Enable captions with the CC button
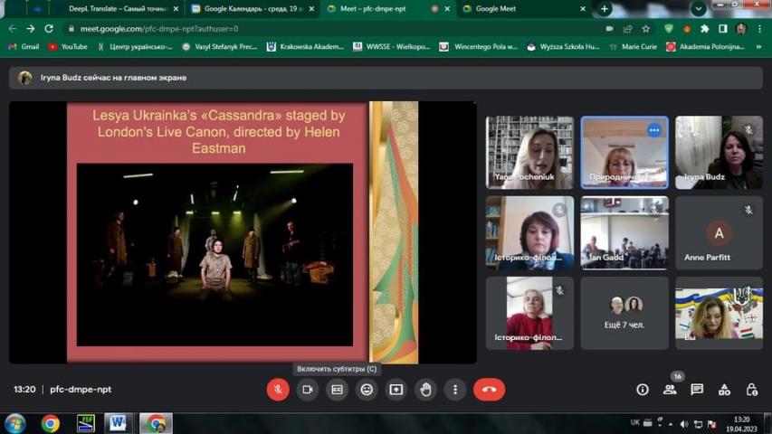 click(338, 389)
